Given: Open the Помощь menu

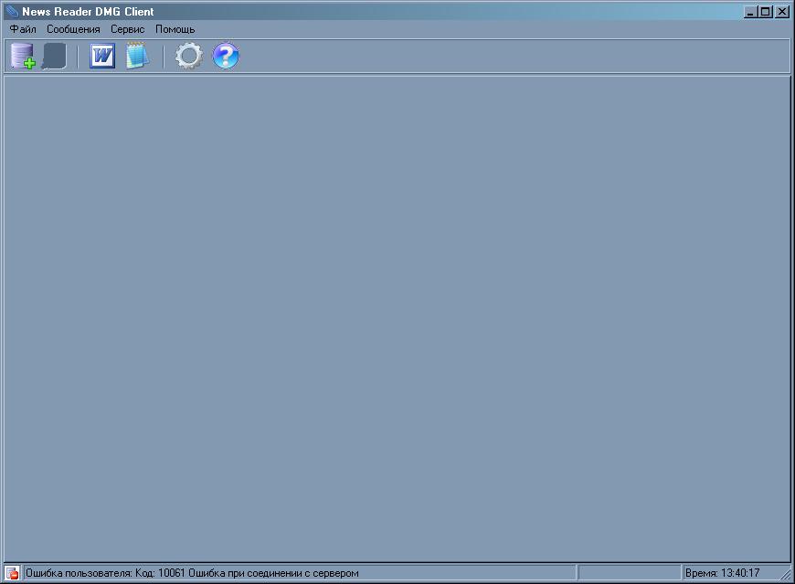Looking at the screenshot, I should (x=175, y=29).
